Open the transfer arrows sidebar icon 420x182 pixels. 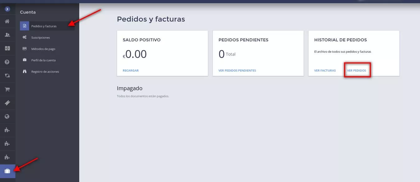7,48
